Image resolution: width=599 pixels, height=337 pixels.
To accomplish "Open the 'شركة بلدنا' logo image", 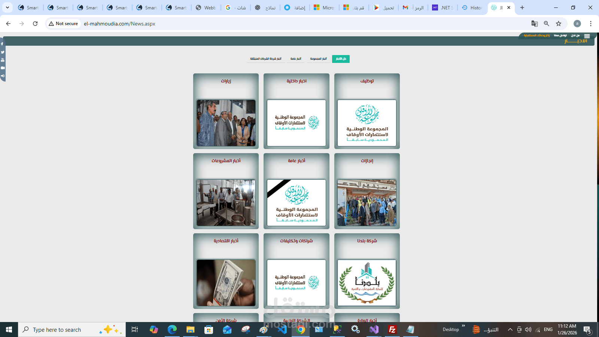I will pos(367,283).
